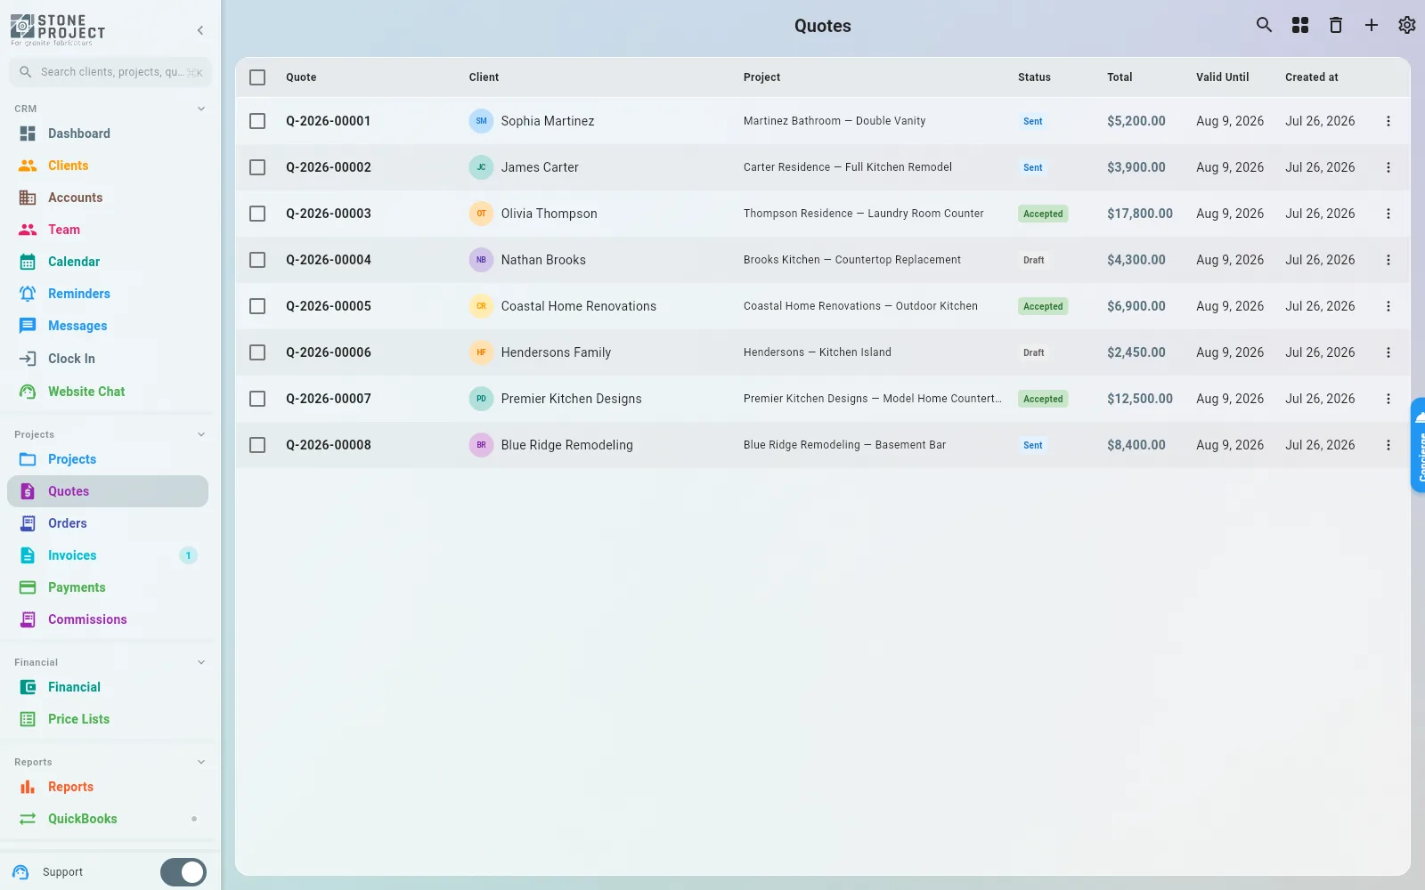
Task: Collapse sidebar with left chevron
Action: (x=200, y=30)
